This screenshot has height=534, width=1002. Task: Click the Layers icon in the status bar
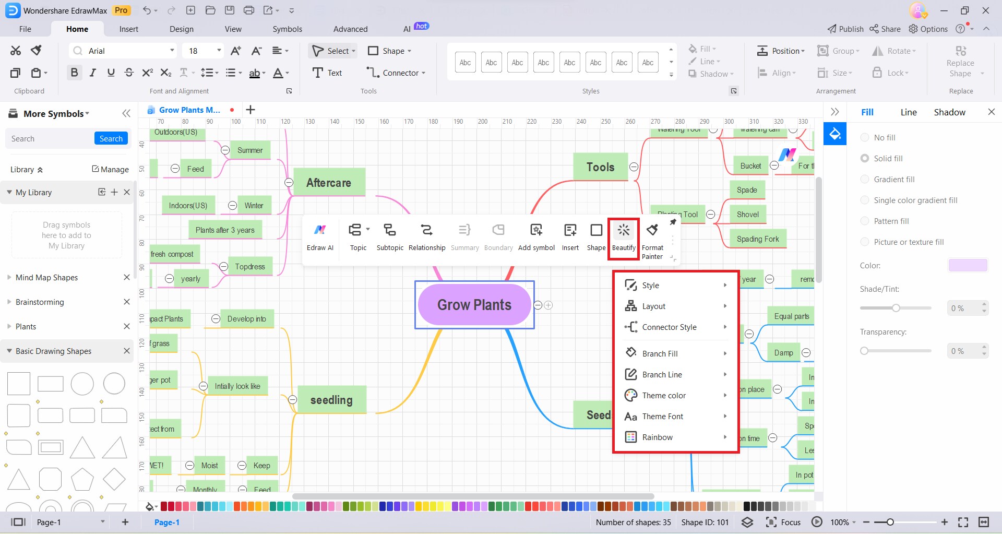[x=747, y=522]
